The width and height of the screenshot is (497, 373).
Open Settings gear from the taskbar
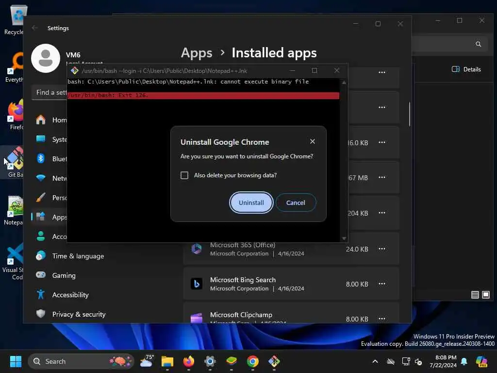(210, 361)
